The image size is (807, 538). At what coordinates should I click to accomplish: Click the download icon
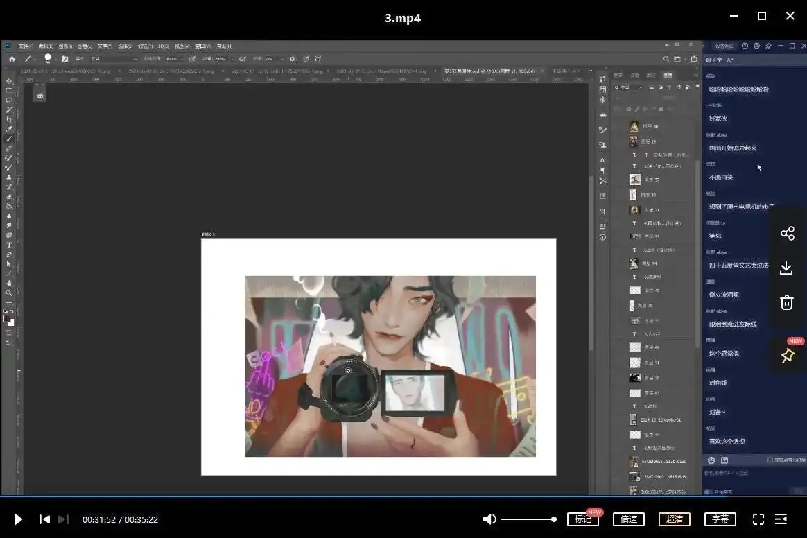786,268
